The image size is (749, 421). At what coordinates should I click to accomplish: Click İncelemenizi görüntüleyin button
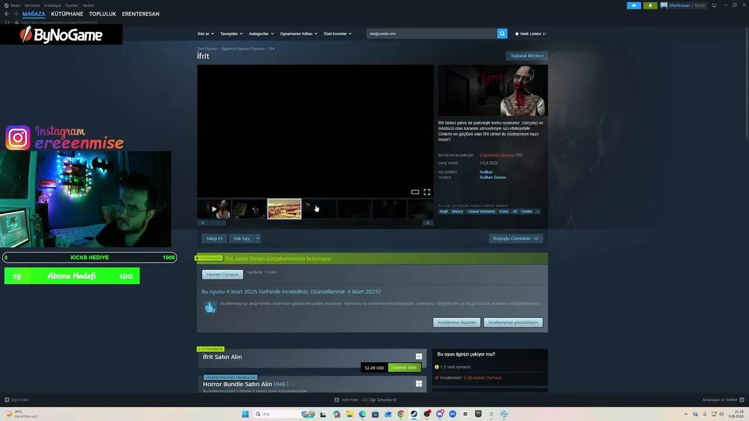pyautogui.click(x=513, y=322)
